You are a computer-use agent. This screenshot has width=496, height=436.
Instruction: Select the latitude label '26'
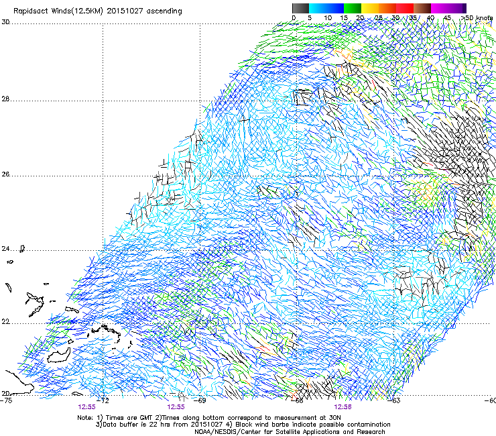pyautogui.click(x=5, y=174)
